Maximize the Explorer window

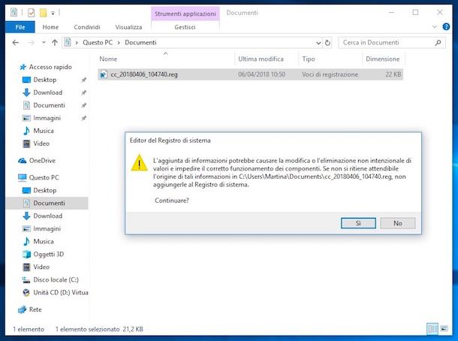pyautogui.click(x=415, y=12)
